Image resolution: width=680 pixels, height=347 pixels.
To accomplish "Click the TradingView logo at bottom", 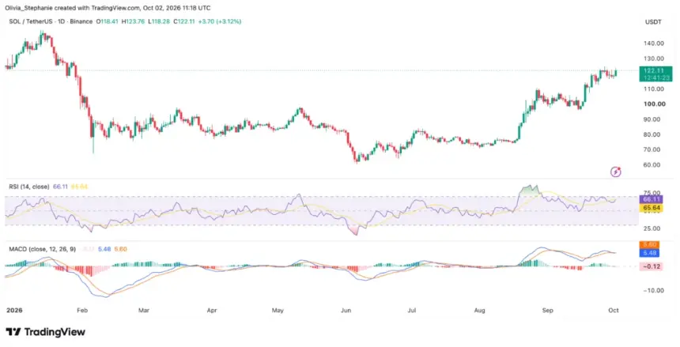I will point(46,332).
